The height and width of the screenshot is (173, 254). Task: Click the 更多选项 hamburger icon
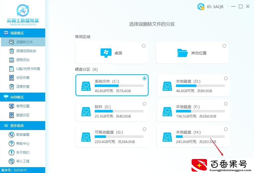point(6,125)
